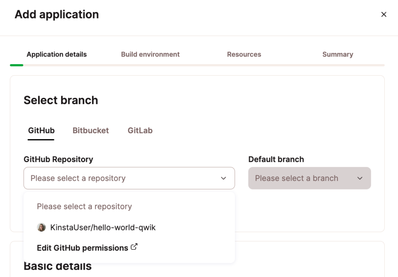Screen dimensions: 398x277
Task: Click the green progress bar under the steps
Action: point(16,65)
